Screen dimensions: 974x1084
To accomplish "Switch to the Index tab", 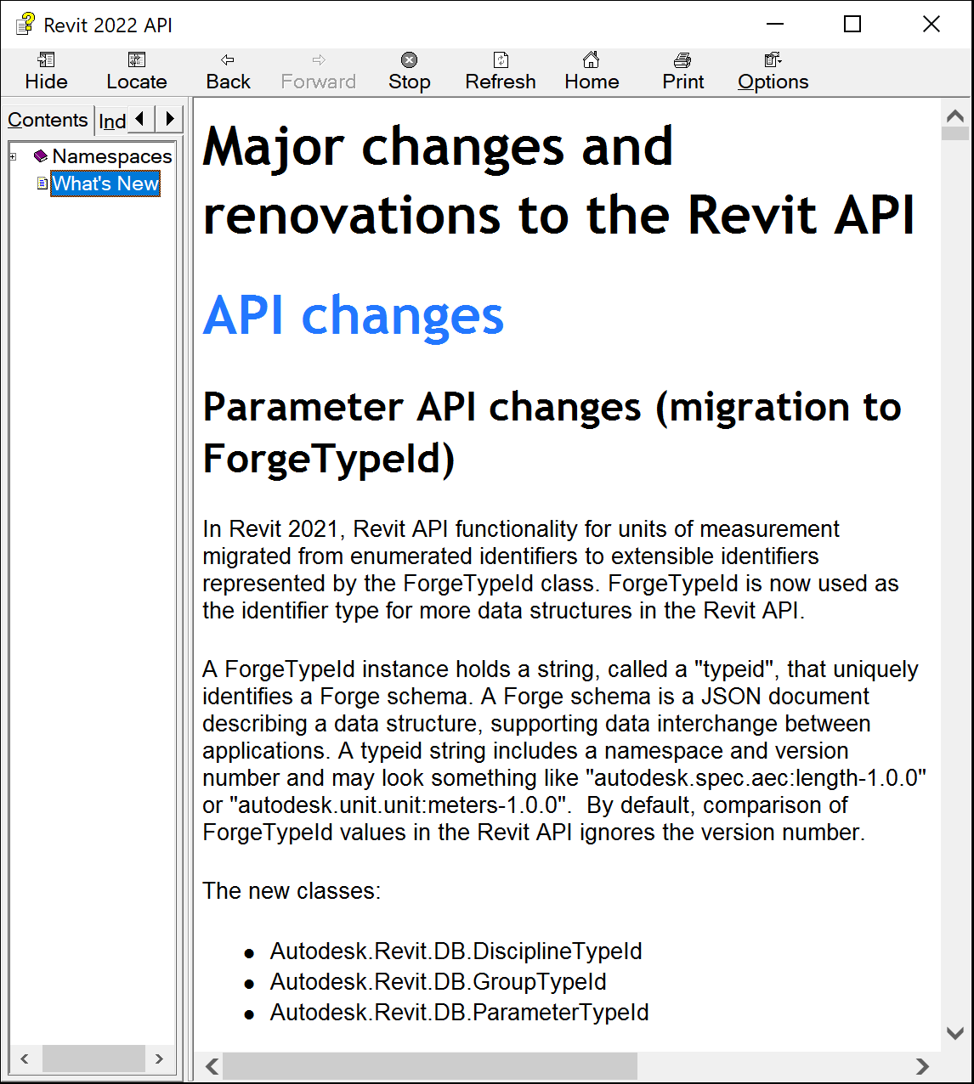I will [111, 121].
